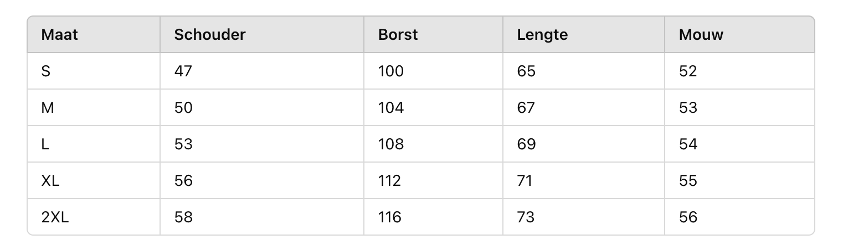Click the size L row label

(45, 144)
